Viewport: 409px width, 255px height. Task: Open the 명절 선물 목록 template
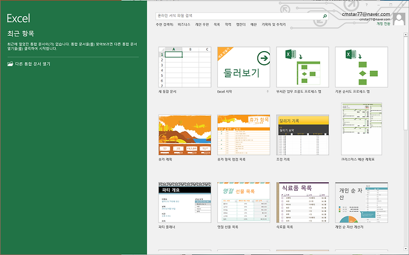244,203
